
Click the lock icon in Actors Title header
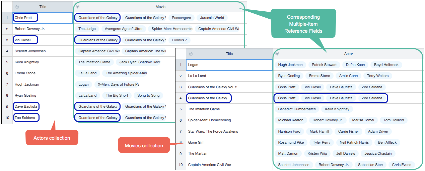tap(17, 7)
